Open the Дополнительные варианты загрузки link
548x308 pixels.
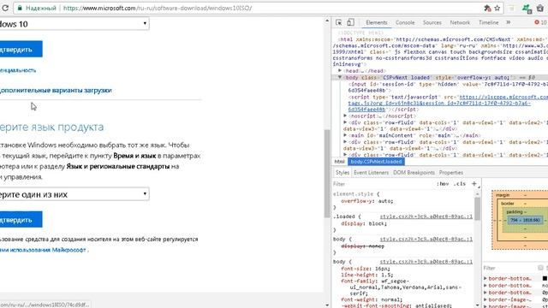point(56,90)
